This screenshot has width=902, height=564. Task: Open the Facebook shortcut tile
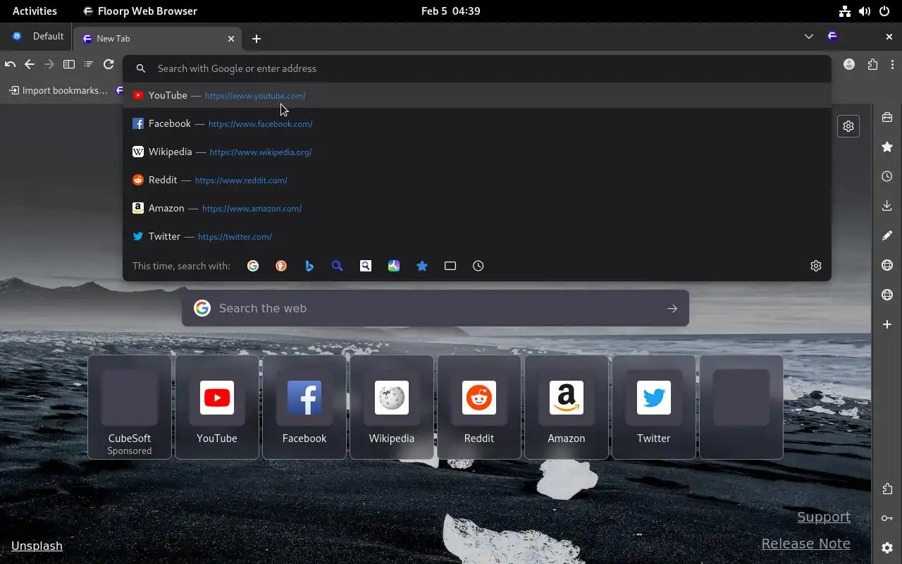tap(304, 407)
